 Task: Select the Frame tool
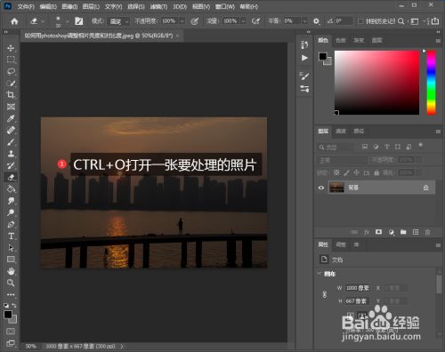(11, 107)
